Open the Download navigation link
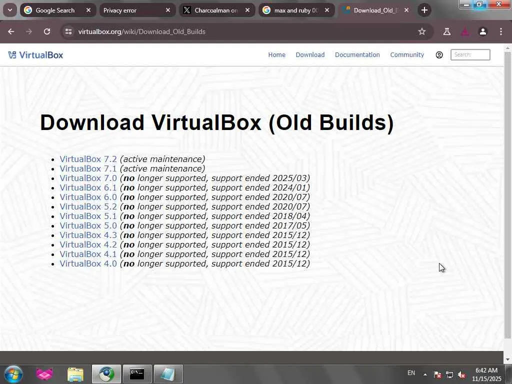The image size is (512, 384). click(310, 55)
